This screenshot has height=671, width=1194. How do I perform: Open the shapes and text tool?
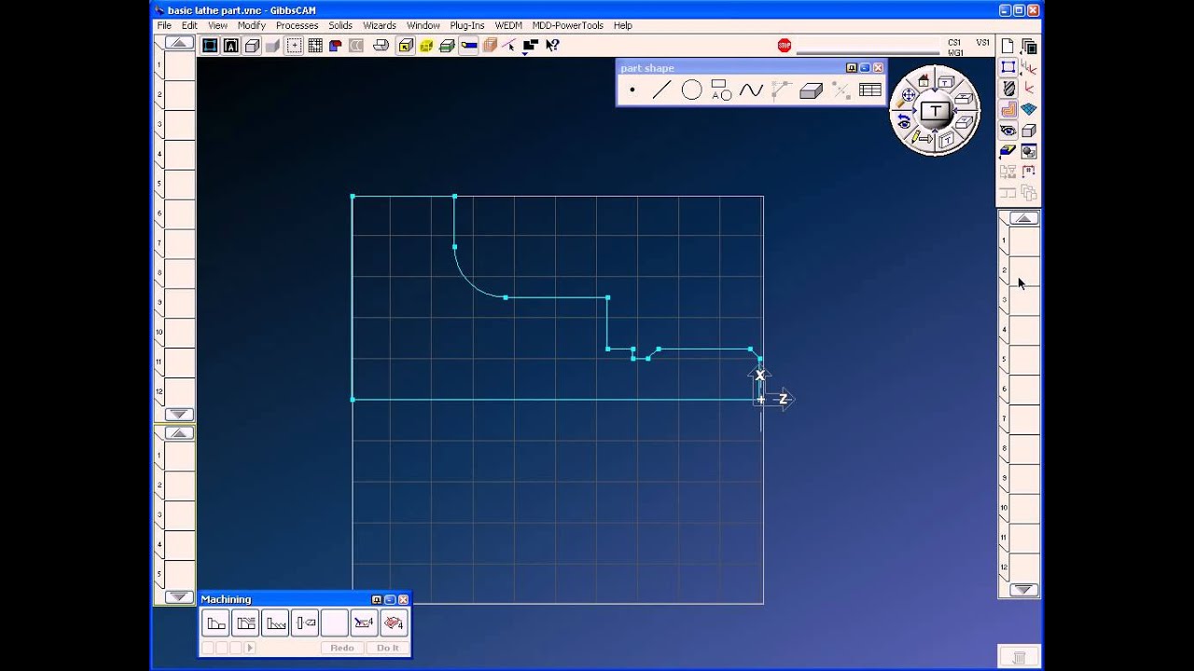[721, 90]
